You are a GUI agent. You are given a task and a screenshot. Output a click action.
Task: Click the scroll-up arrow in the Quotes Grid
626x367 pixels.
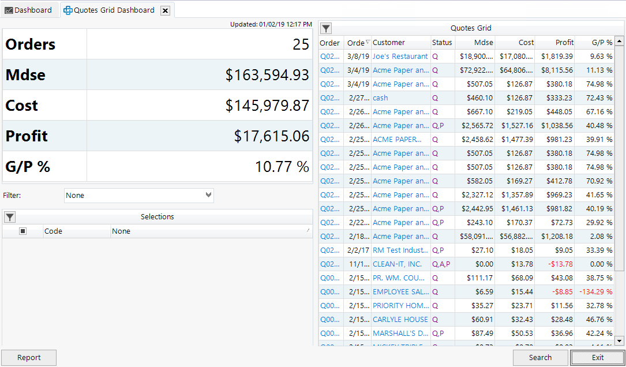click(x=620, y=41)
